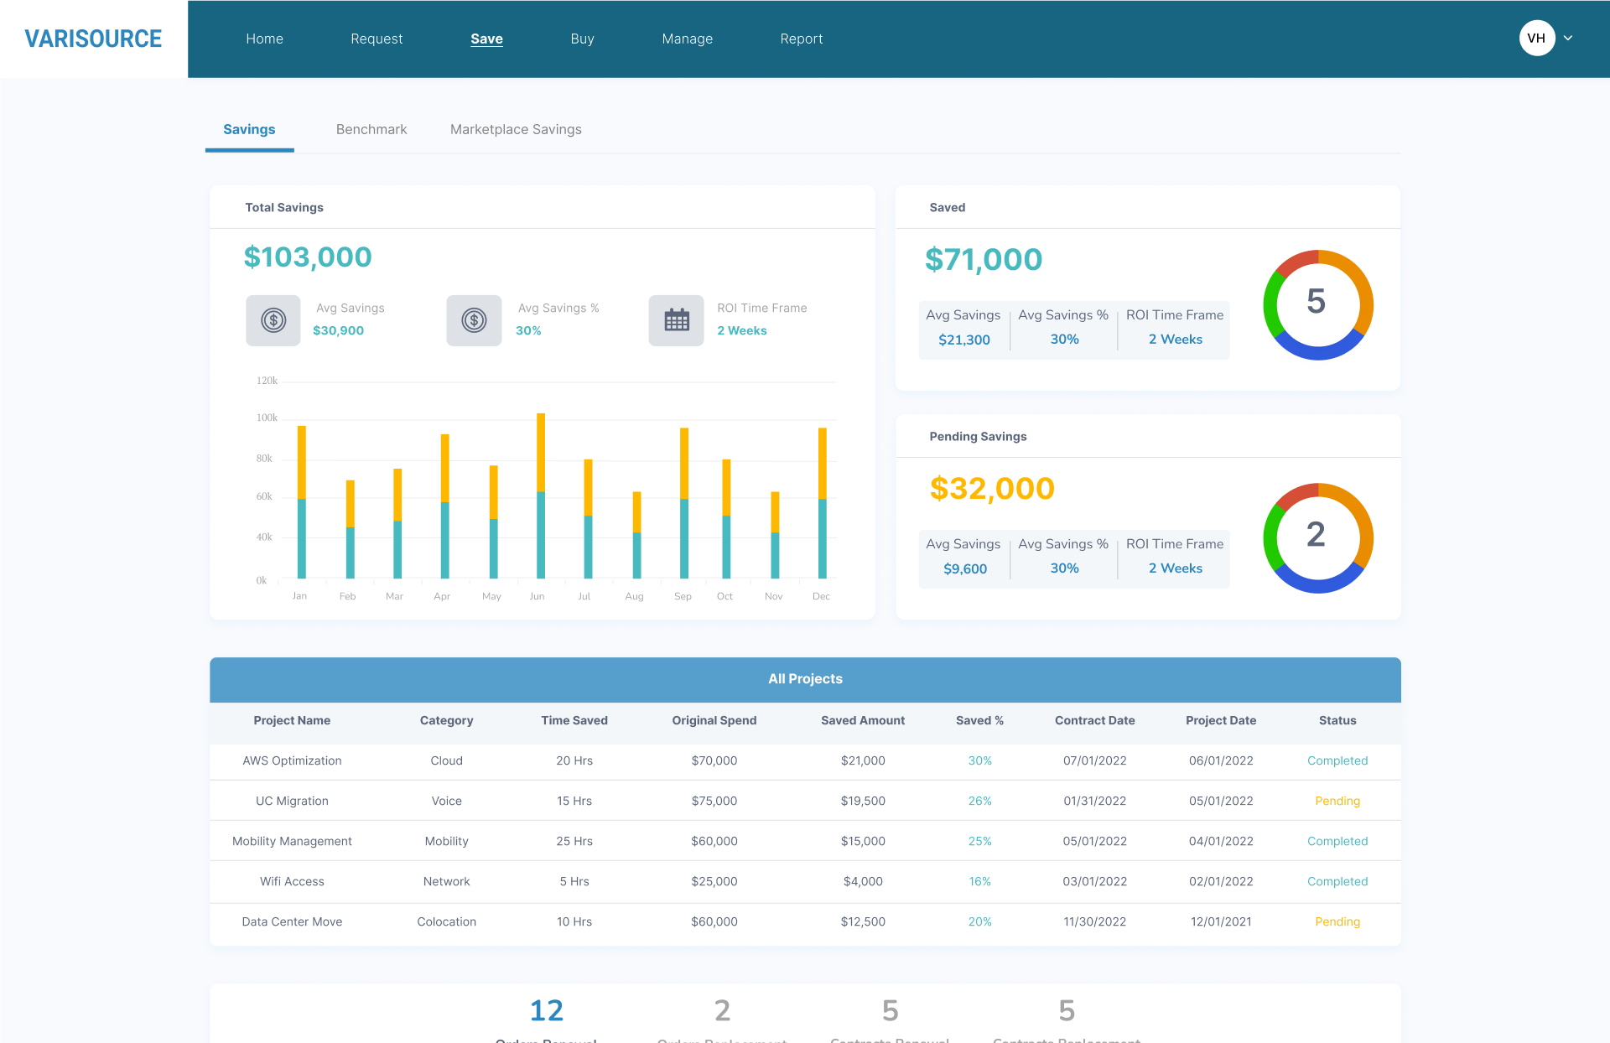Open the profile dropdown chevron next to VH
Screen dimensions: 1610x1043
1568,38
